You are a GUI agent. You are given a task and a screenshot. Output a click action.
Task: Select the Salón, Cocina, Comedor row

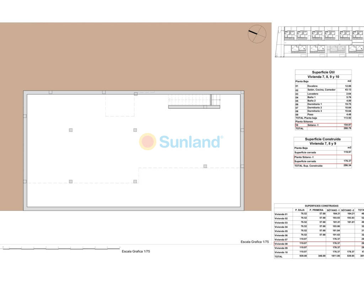coord(323,90)
